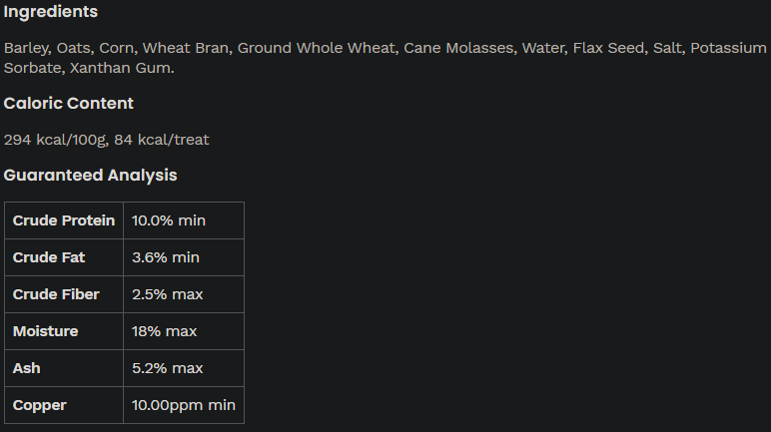Click Cane Molasses in ingredients text
Viewport: 771px width, 432px height.
coord(458,48)
